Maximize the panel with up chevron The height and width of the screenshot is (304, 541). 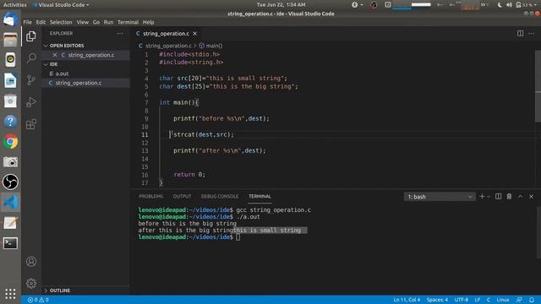tap(521, 197)
